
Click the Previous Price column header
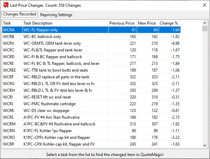[x=122, y=23]
